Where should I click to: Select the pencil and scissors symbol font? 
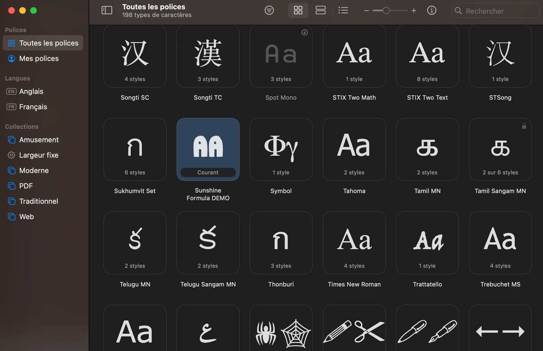point(354,328)
